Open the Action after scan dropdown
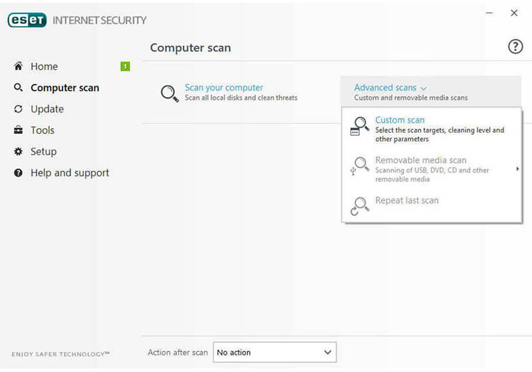Viewport: 532px width, 372px height. coord(275,352)
